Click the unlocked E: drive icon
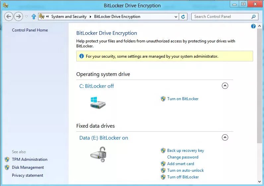Viewport: 264px width, 186px height. 98,154
